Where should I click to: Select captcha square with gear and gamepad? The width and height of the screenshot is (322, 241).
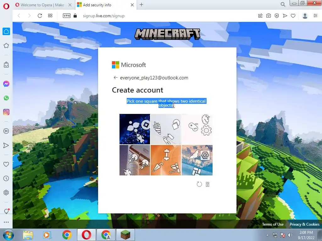pos(197,129)
